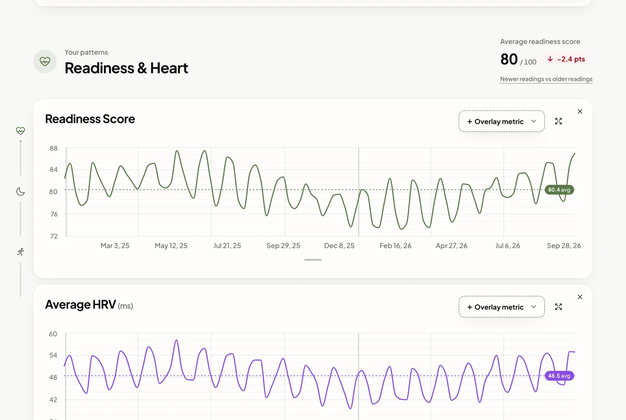Click the Jul 6, 26 date axis label
Image resolution: width=626 pixels, height=420 pixels.
[507, 246]
